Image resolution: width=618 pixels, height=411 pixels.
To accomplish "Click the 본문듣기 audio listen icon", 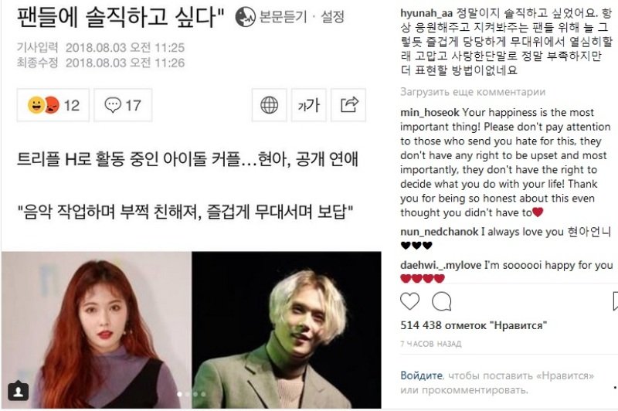I will [245, 17].
